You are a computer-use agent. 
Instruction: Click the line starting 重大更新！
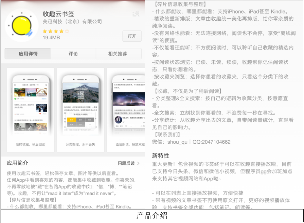(222, 164)
